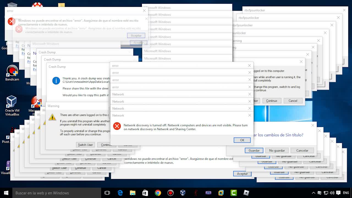Image resolution: width=352 pixels, height=198 pixels.
Task: Open the blue and yellow squares taskbar icon
Action: [x=221, y=193]
